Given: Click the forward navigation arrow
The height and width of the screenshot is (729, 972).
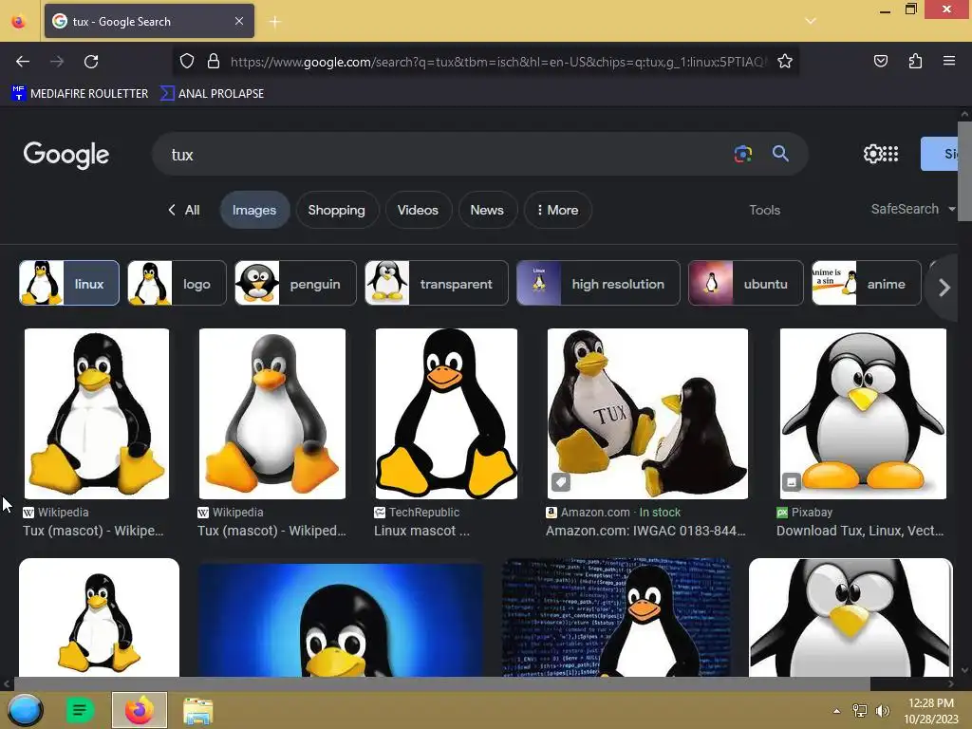Looking at the screenshot, I should click(57, 62).
